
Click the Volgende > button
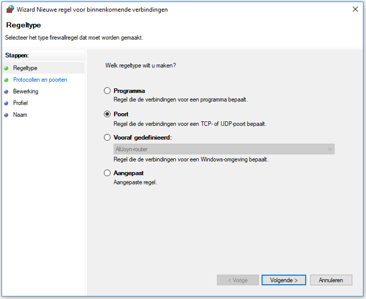tap(283, 280)
